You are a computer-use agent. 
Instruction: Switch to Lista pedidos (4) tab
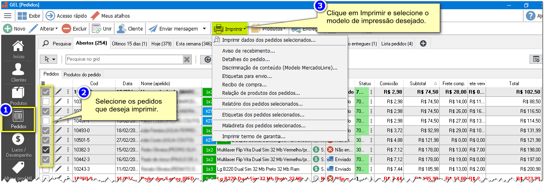pyautogui.click(x=397, y=43)
